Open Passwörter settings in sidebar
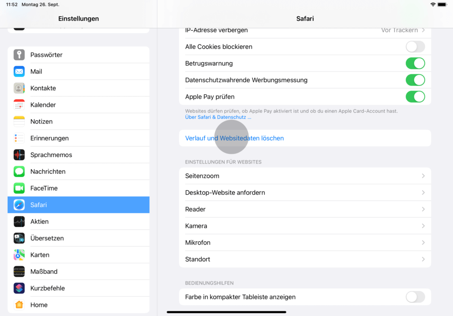This screenshot has height=316, width=453. 78,55
